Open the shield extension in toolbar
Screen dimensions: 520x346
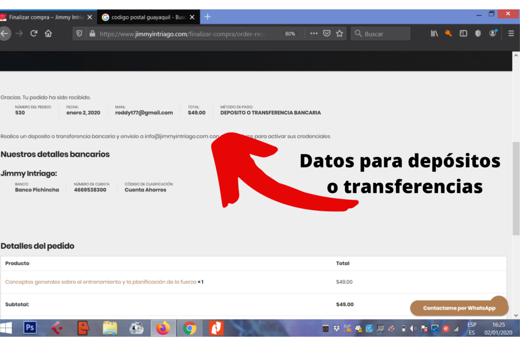(x=478, y=33)
